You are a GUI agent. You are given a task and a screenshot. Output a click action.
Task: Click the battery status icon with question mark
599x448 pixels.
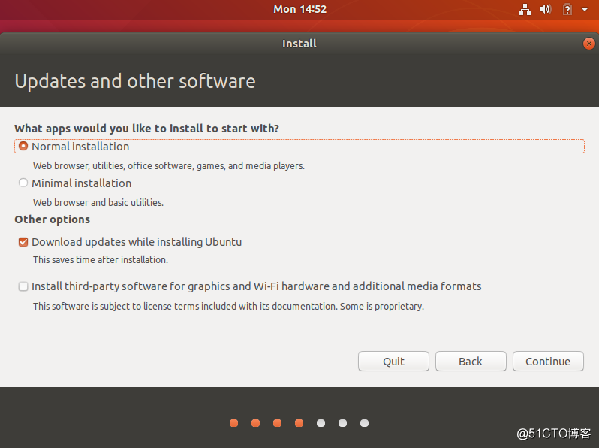(x=567, y=9)
